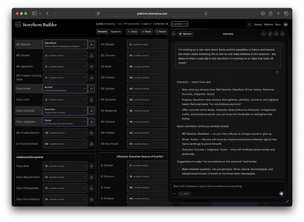Open the Safari sidebar toggle icon
The image size is (304, 222).
[x=34, y=13]
